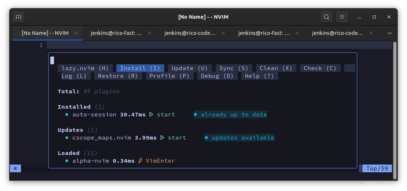Click the 30.47ms load time value
This screenshot has width=407, height=191.
(x=133, y=115)
